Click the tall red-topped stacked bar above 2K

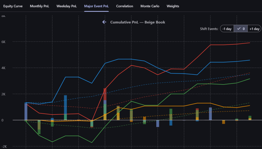coord(105,104)
